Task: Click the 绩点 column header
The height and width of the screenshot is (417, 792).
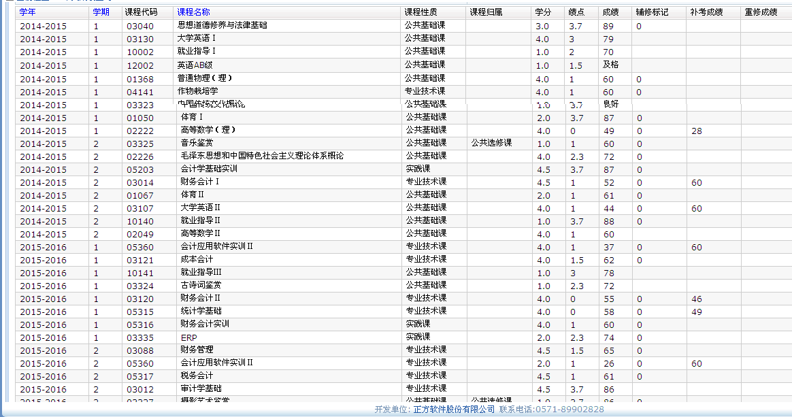Action: (576, 12)
